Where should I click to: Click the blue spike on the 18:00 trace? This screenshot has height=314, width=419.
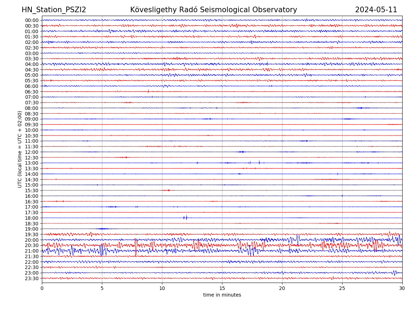pyautogui.click(x=186, y=218)
